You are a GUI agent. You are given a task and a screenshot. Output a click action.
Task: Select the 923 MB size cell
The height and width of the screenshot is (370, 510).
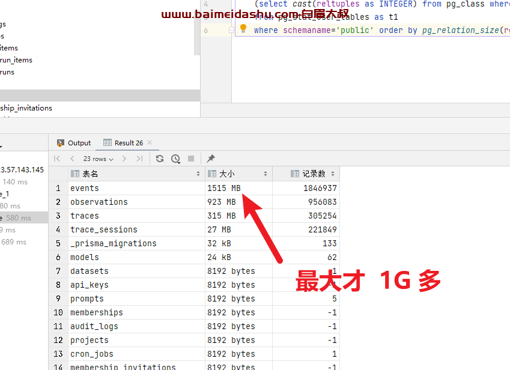[x=238, y=202]
